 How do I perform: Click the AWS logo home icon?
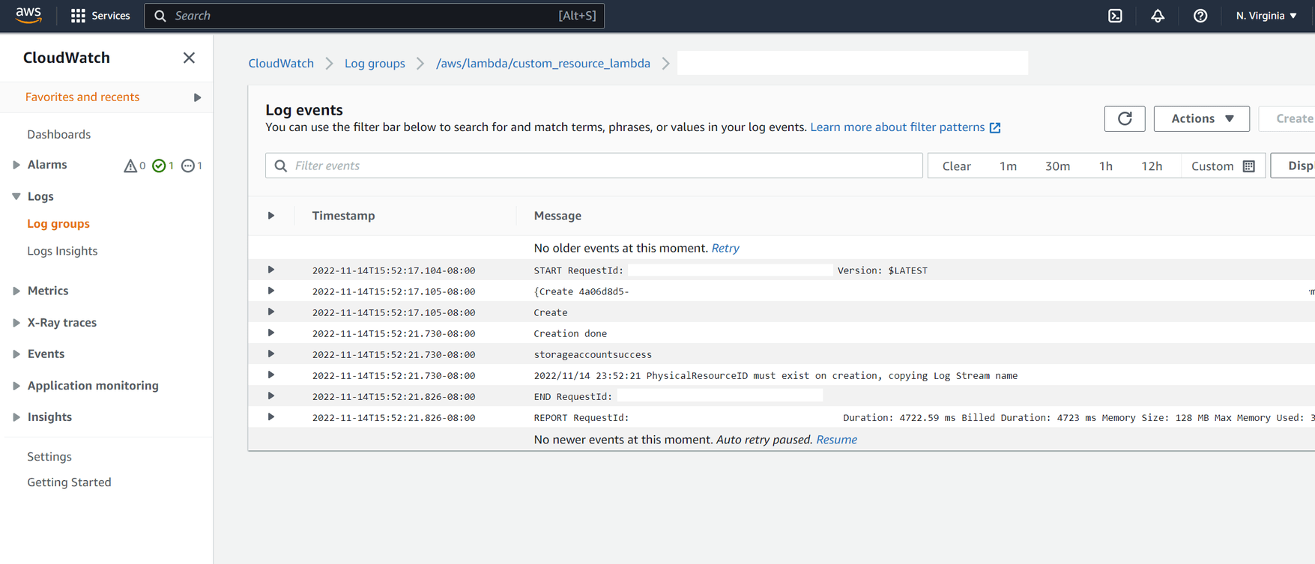[x=28, y=15]
